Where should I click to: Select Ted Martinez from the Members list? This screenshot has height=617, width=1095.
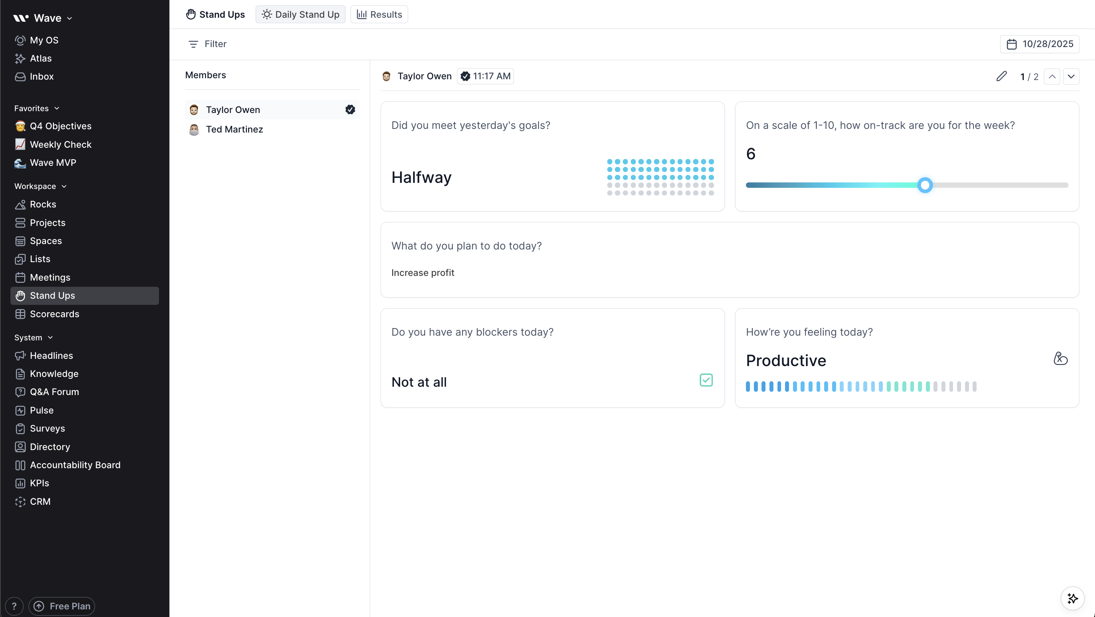pyautogui.click(x=235, y=130)
